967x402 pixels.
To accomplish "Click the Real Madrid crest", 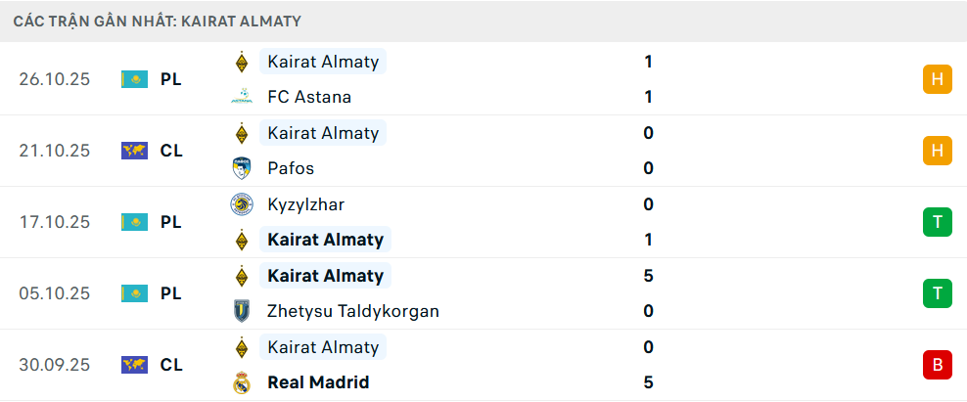I will coord(241,382).
